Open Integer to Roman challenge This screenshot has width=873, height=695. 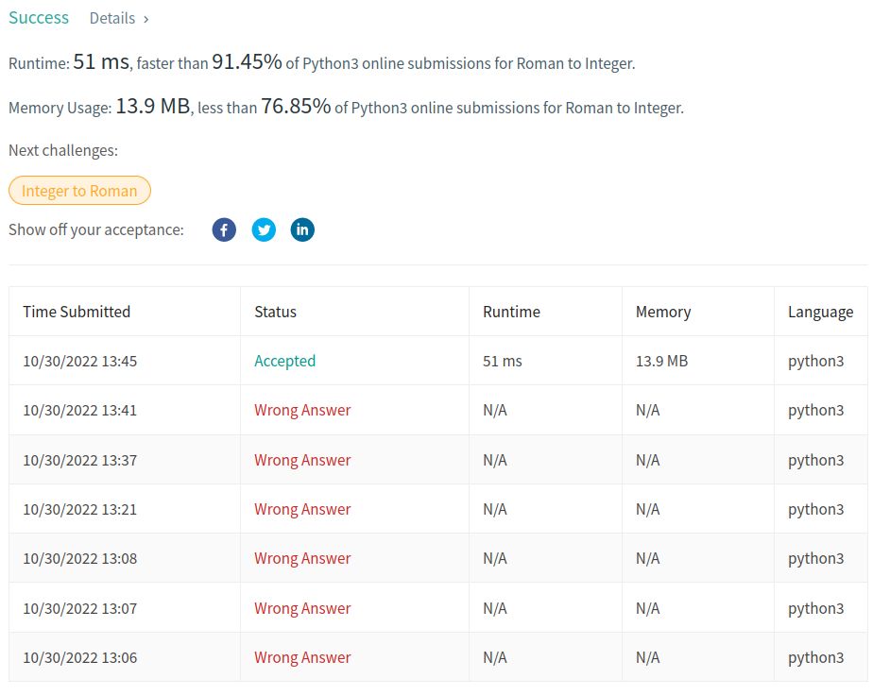[79, 191]
